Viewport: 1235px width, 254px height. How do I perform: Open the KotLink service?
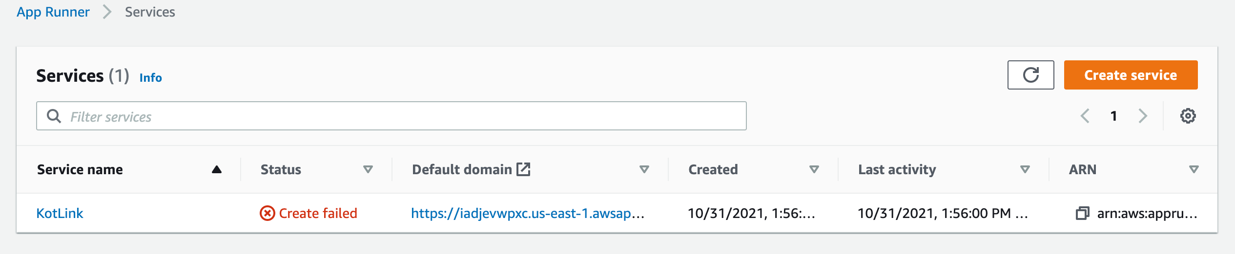60,213
